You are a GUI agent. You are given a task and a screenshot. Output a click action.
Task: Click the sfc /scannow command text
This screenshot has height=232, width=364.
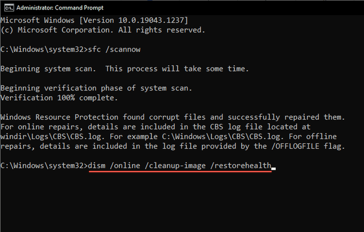click(x=114, y=49)
